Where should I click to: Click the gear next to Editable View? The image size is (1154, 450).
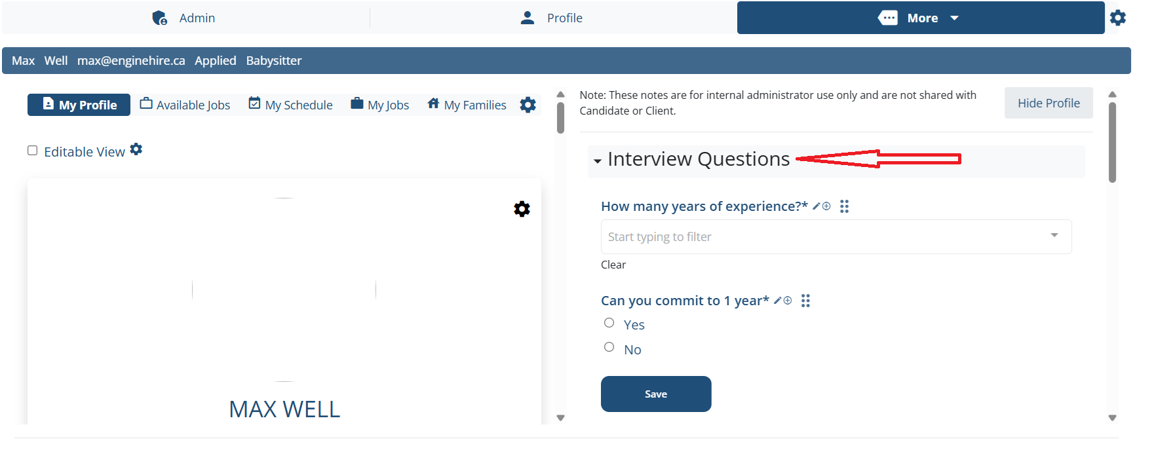(x=136, y=149)
